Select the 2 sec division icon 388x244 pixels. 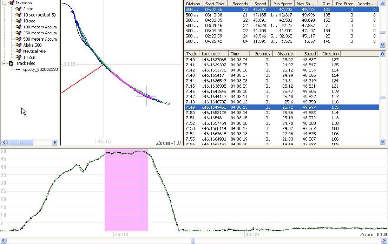(x=19, y=9)
